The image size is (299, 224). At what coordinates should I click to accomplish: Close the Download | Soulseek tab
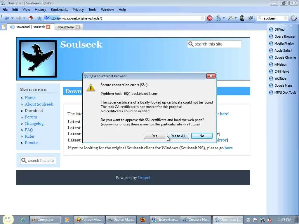48,27
